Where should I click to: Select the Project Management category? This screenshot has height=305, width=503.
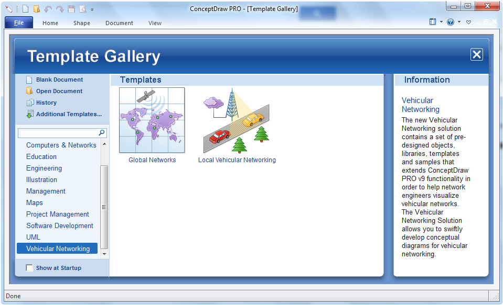coord(57,214)
